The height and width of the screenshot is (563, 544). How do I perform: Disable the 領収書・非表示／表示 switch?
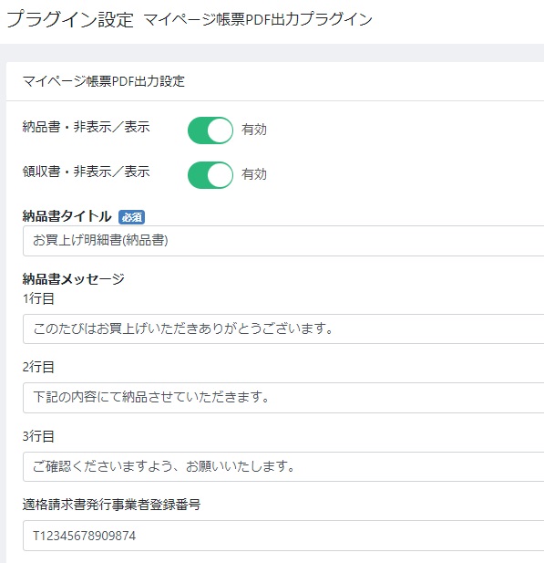[210, 175]
